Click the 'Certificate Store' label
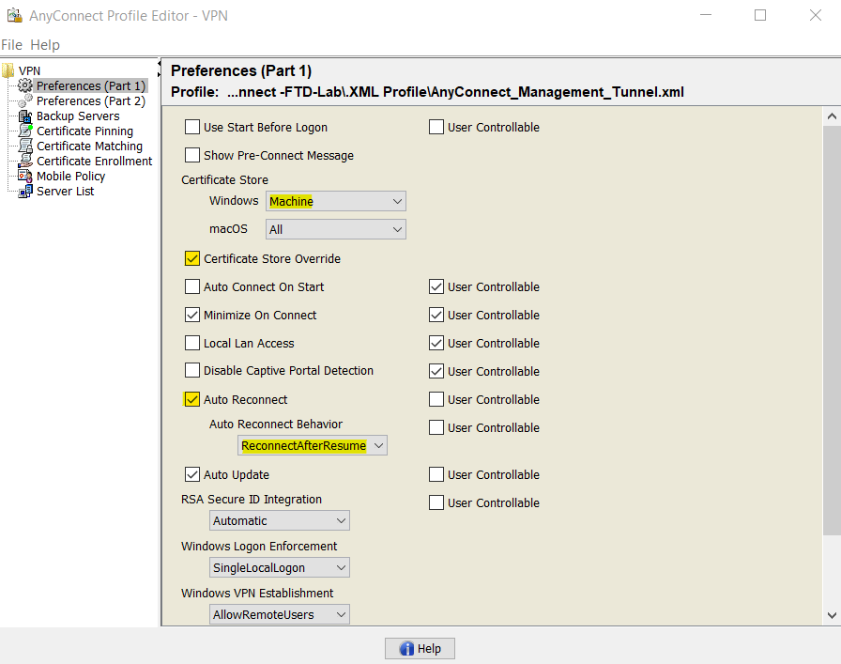This screenshot has width=841, height=664. point(224,179)
